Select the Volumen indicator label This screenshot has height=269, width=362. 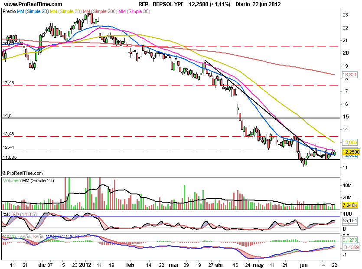click(x=12, y=181)
